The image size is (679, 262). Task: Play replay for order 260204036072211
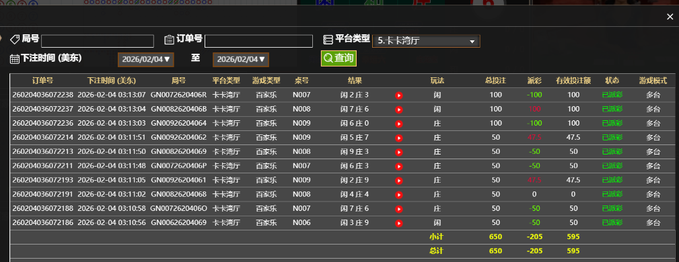[399, 167]
